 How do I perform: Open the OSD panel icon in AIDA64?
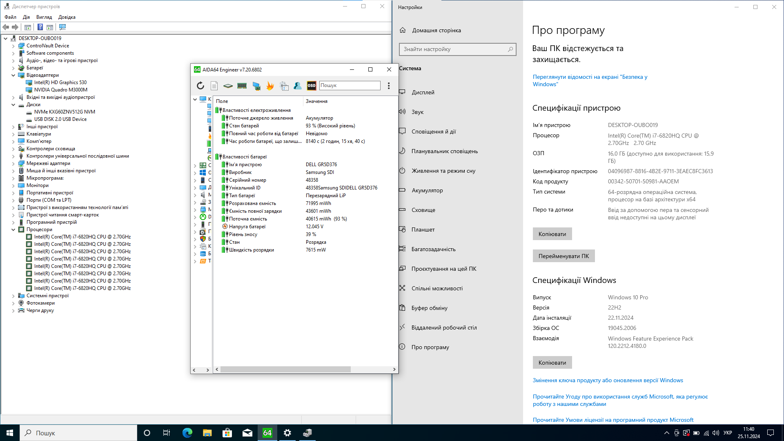[x=312, y=85]
